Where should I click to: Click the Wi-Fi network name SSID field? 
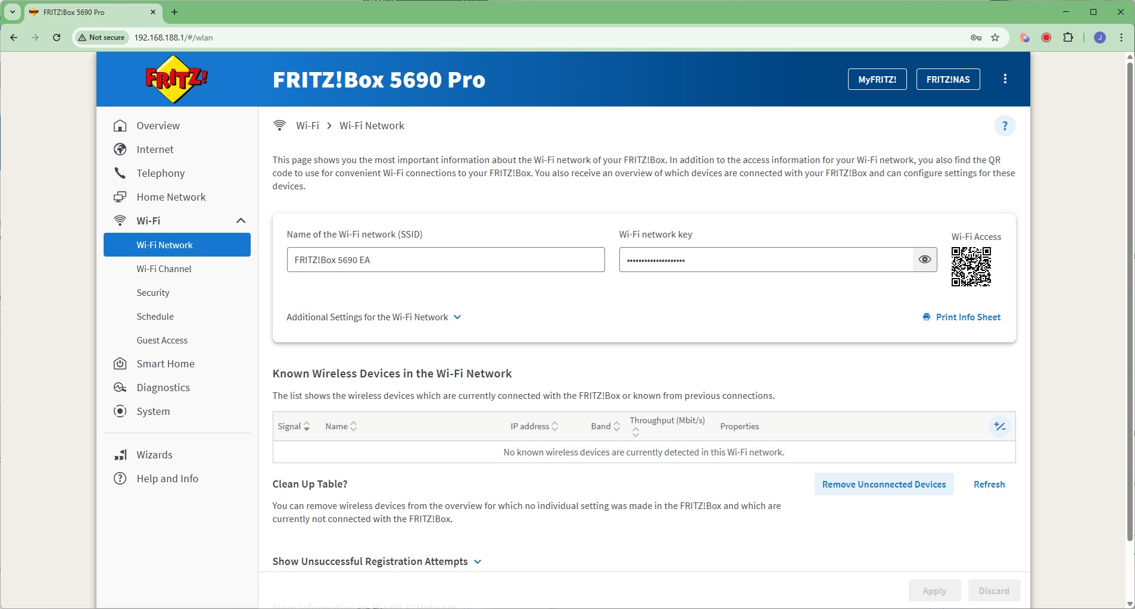pyautogui.click(x=445, y=260)
